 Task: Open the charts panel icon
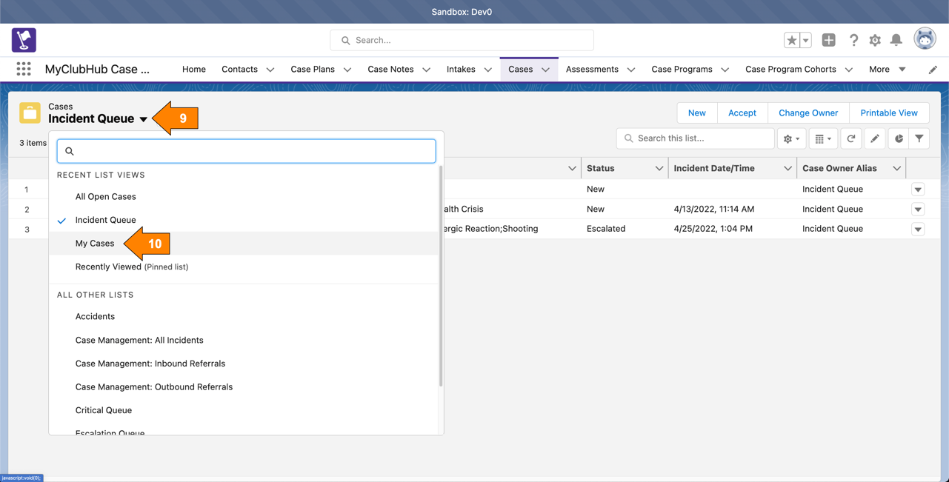coord(899,138)
